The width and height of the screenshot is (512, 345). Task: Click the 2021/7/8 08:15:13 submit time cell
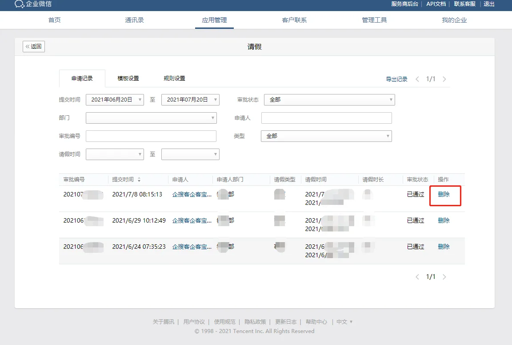click(x=137, y=195)
